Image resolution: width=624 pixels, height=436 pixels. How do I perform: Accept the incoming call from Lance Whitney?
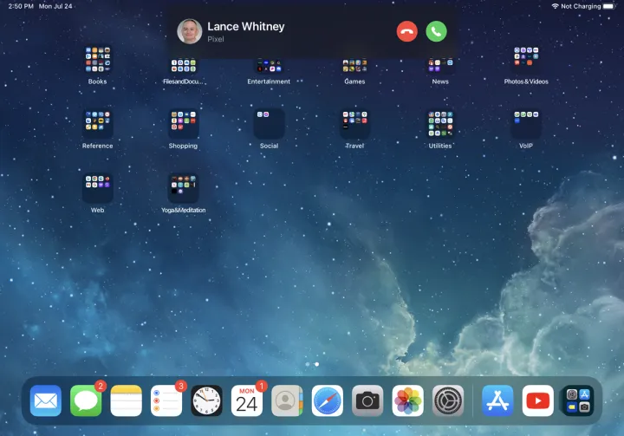(436, 31)
